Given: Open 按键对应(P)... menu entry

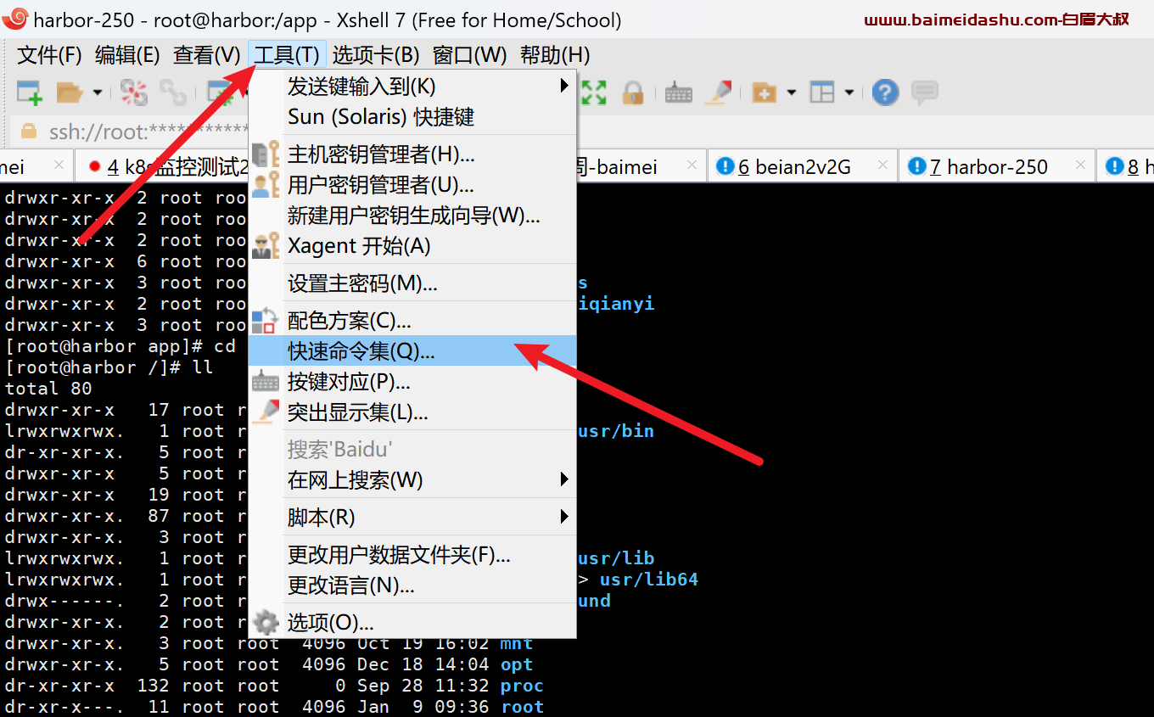Looking at the screenshot, I should 412,382.
